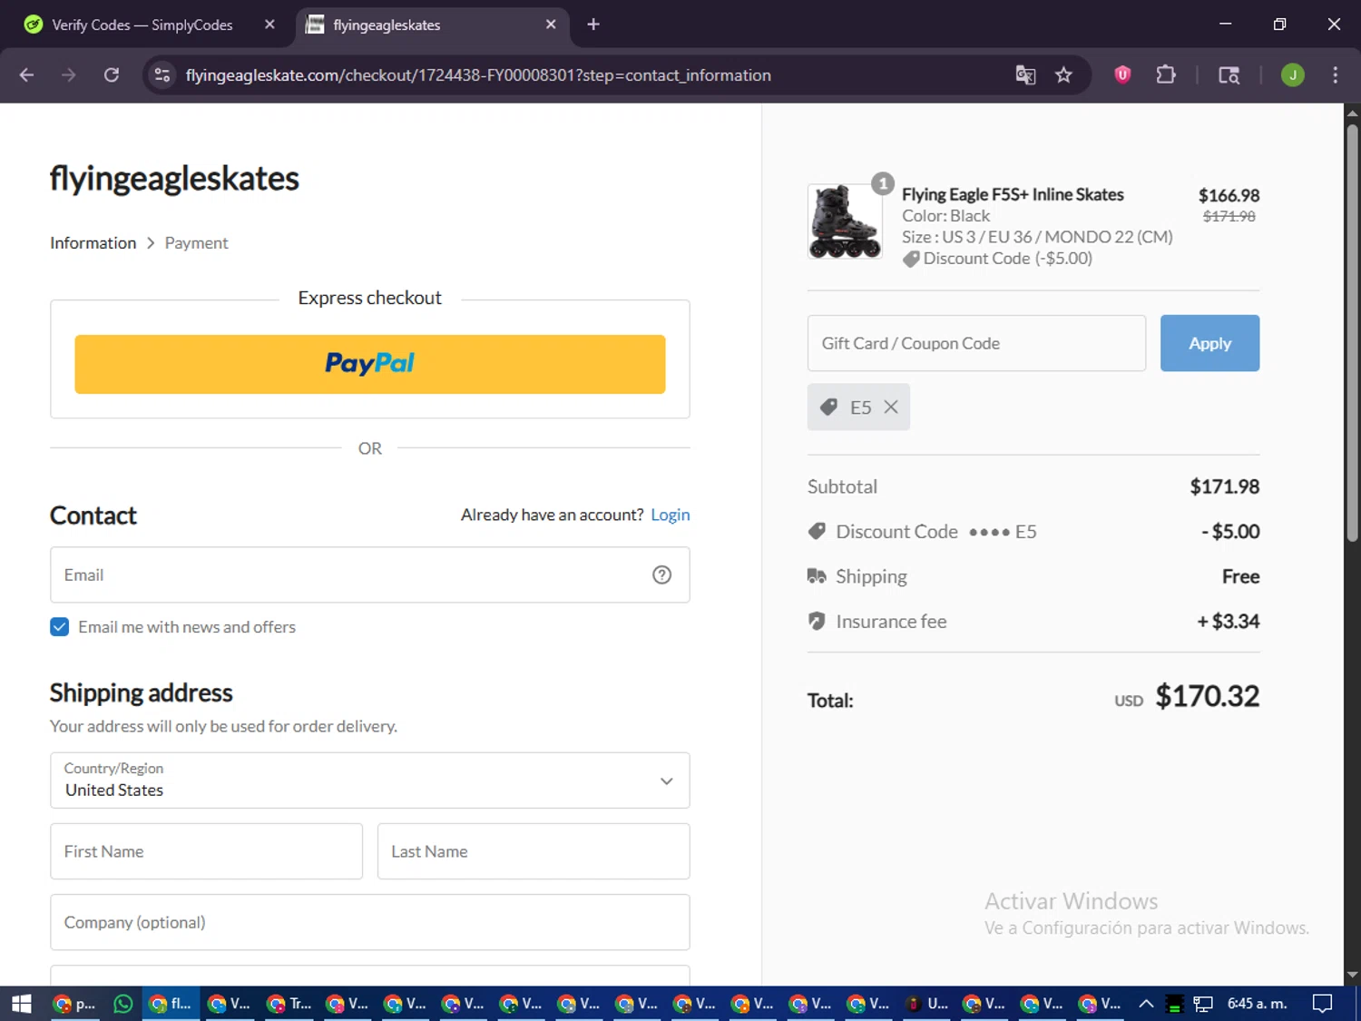This screenshot has height=1021, width=1361.
Task: Click the First Name field
Action: pos(207,851)
